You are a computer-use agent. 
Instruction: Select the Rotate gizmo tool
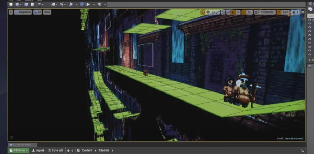pos(213,12)
